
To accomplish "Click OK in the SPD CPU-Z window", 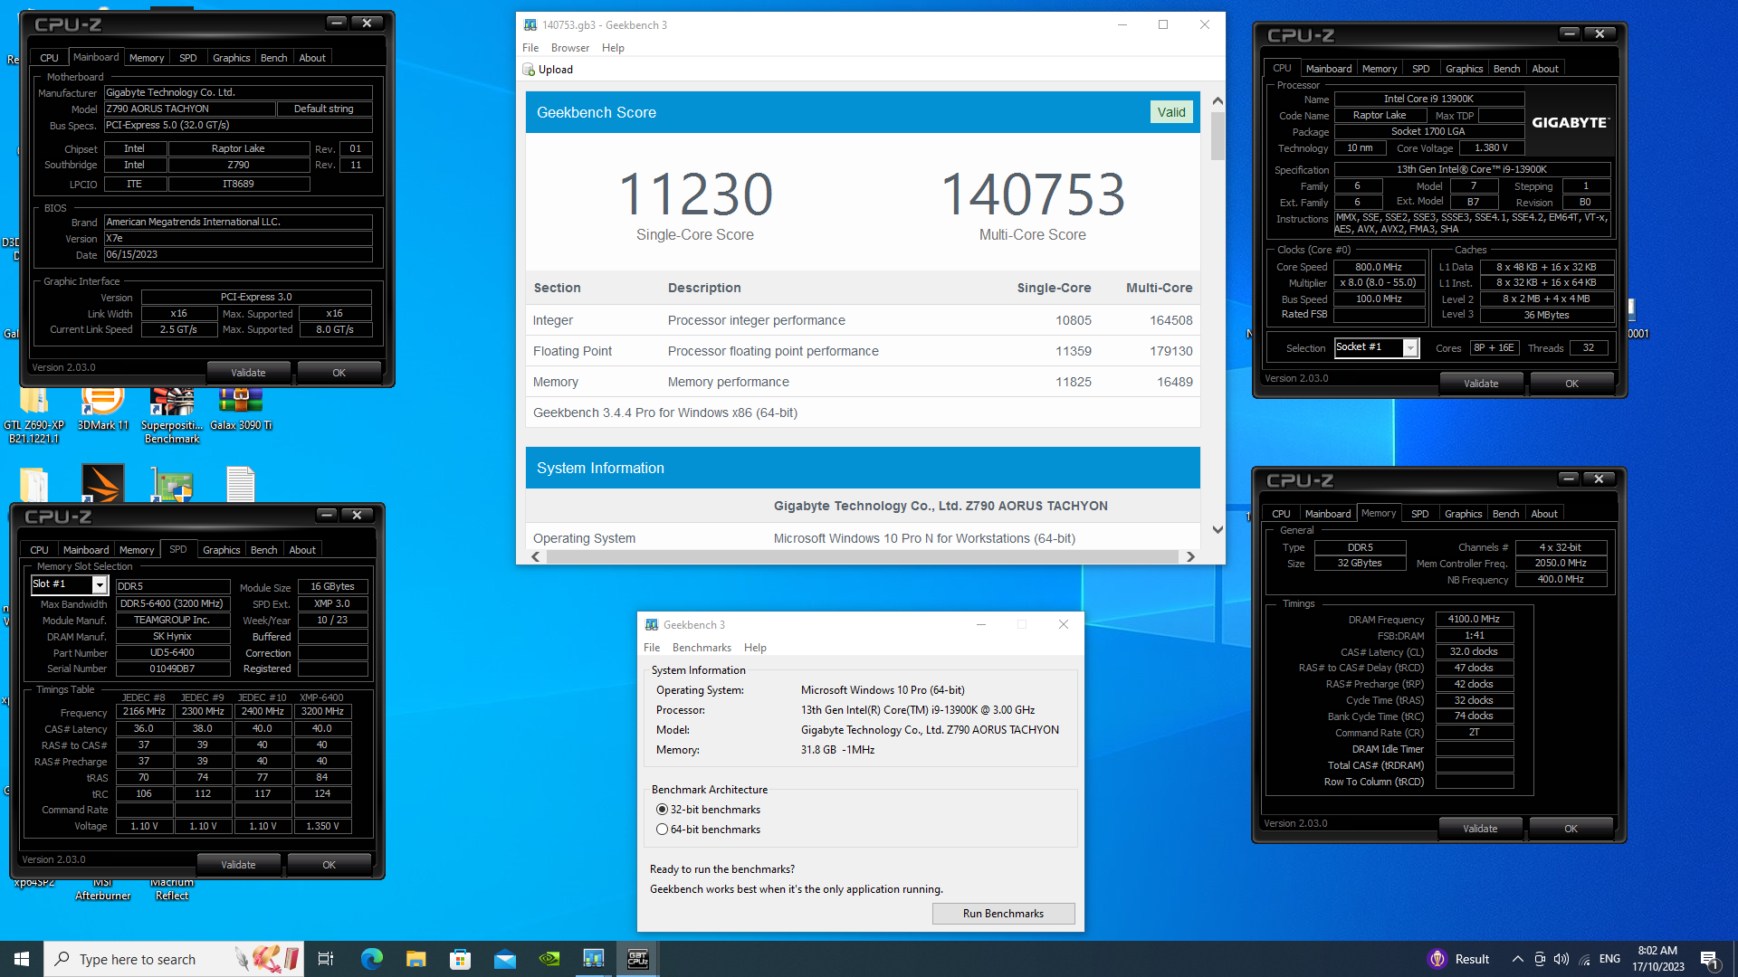I will tap(329, 865).
